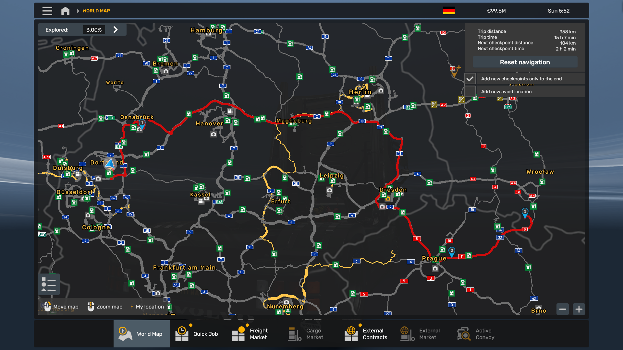This screenshot has height=350, width=623.
Task: Go to the home screen icon
Action: (65, 11)
